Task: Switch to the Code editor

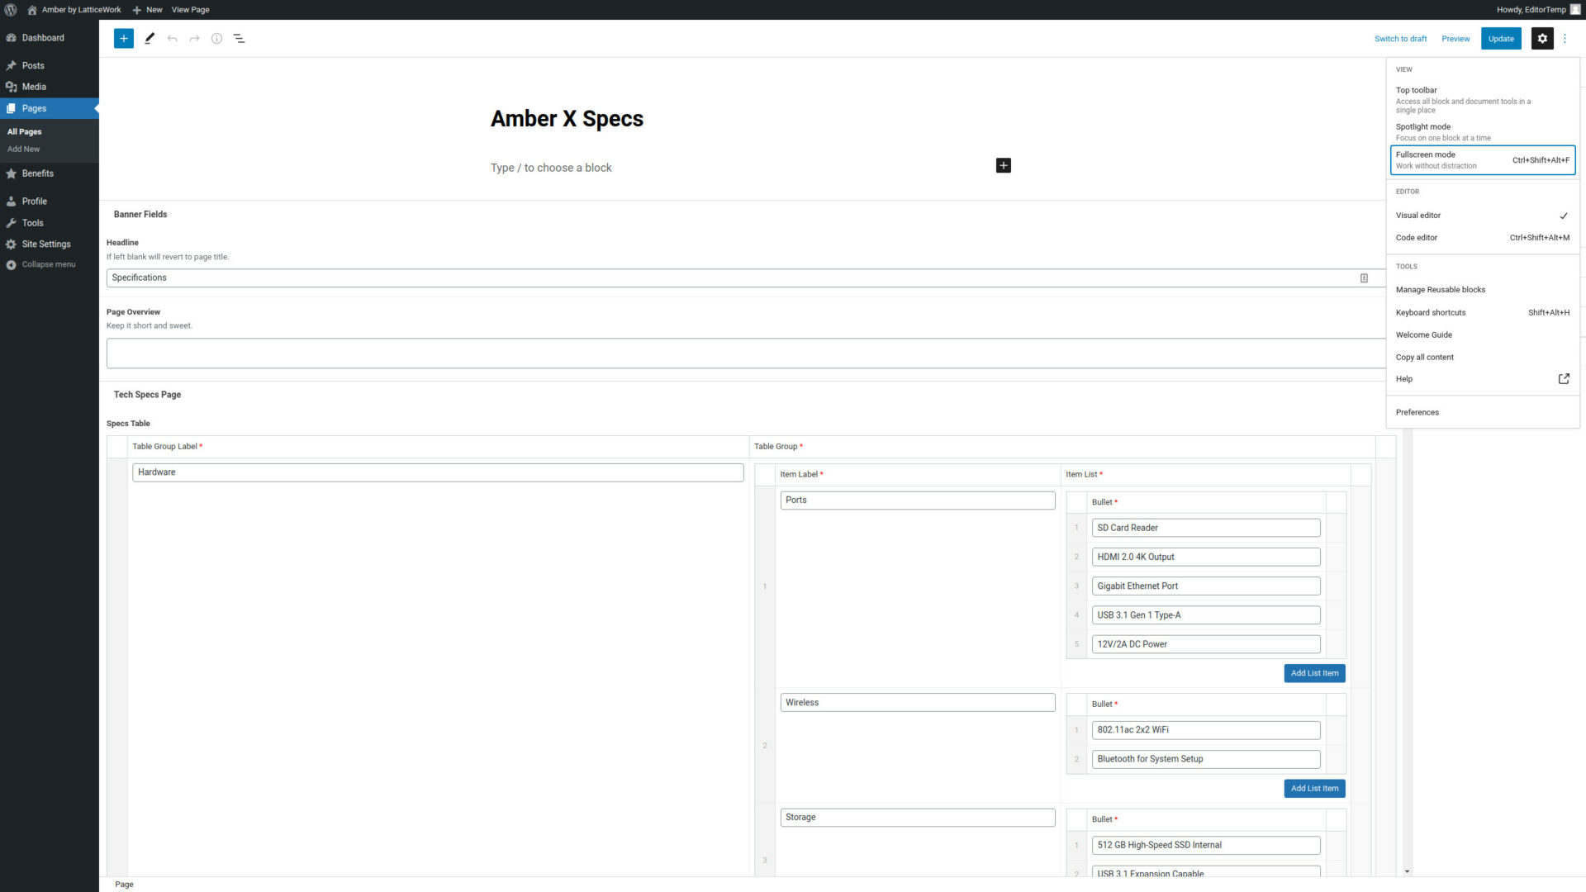Action: (1482, 238)
